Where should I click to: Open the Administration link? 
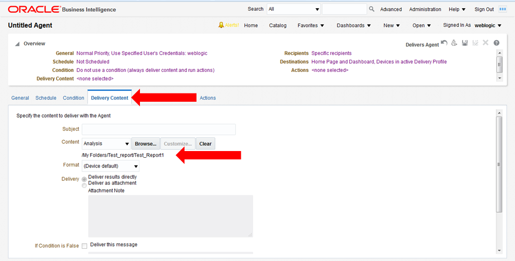[425, 9]
